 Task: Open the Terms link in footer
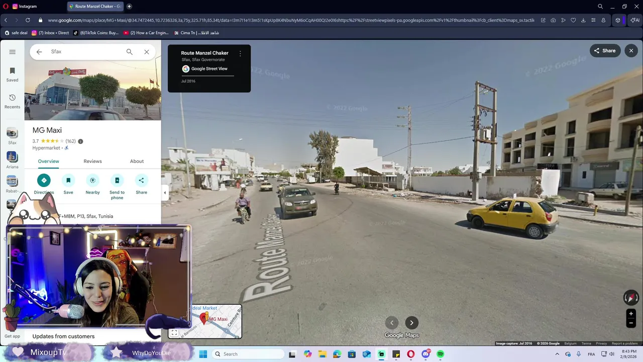click(586, 343)
